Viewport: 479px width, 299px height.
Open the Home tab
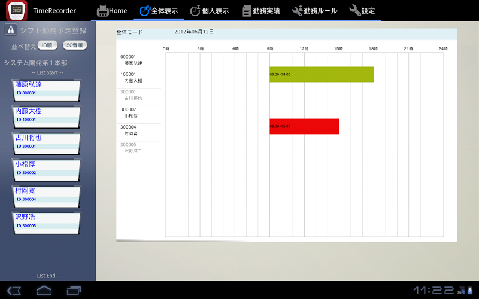tap(112, 11)
